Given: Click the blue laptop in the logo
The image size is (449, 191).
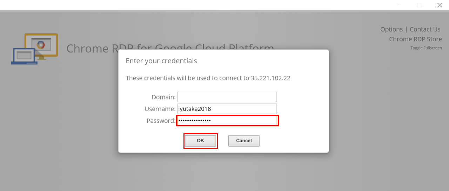Looking at the screenshot, I should pos(24,56).
